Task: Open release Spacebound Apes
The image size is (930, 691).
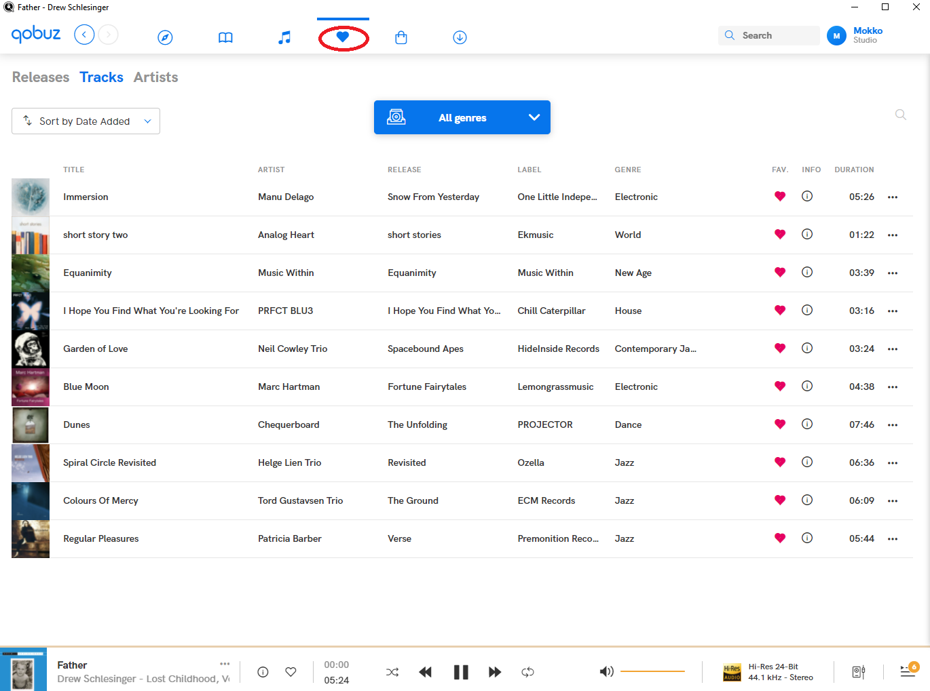Action: pyautogui.click(x=426, y=349)
